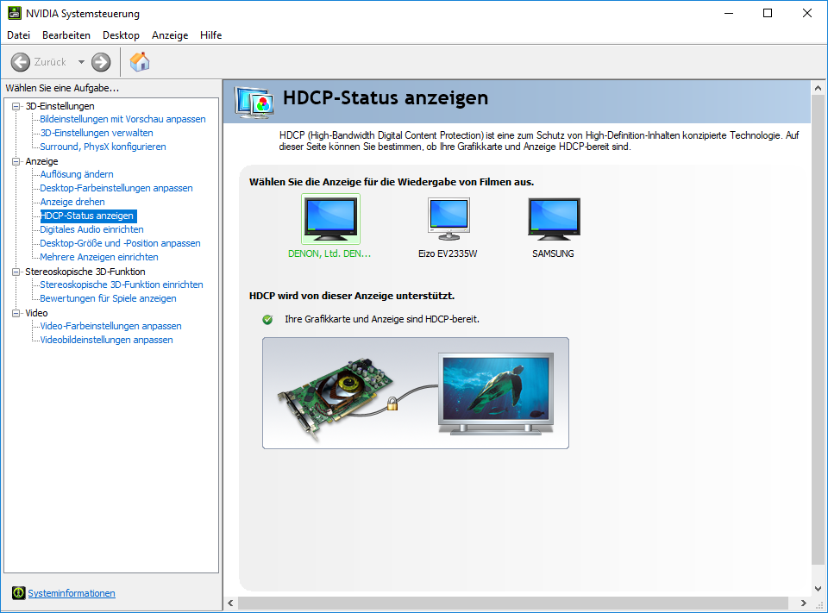Viewport: 828px width, 613px height.
Task: Open Videobildeinstellungen anpassen
Action: point(107,340)
